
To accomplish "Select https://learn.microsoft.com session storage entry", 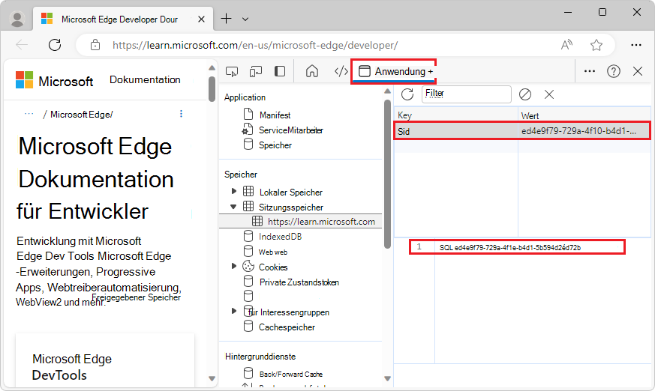I will [x=300, y=222].
